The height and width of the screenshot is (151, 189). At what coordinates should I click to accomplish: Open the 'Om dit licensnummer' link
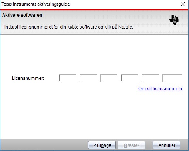click(160, 89)
